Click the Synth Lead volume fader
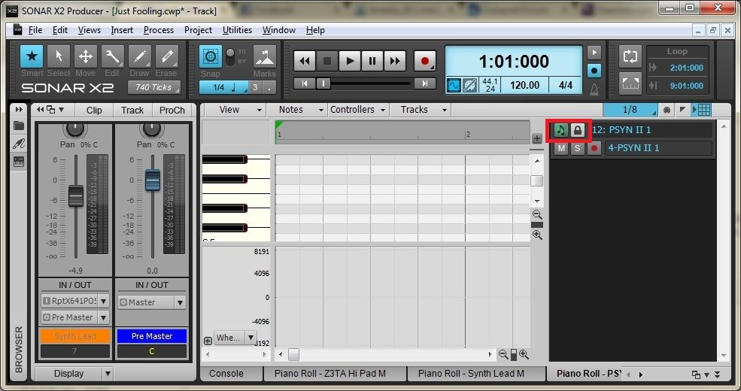Viewport: 741px width, 391px height. (75, 195)
